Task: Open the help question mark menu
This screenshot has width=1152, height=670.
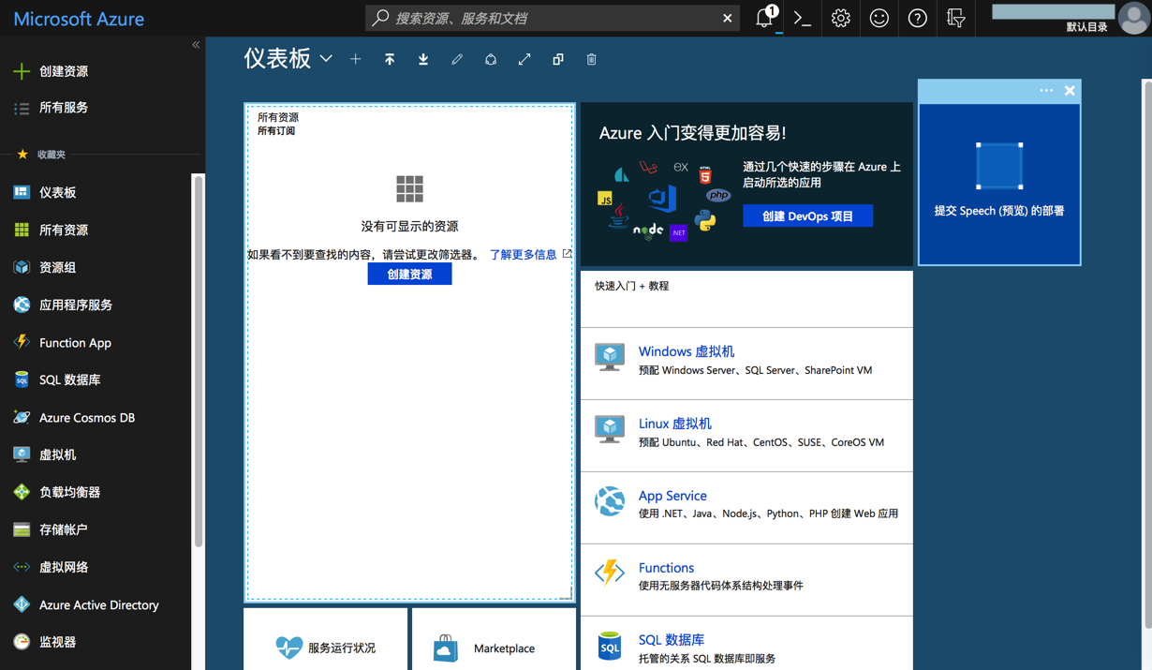Action: [x=917, y=18]
